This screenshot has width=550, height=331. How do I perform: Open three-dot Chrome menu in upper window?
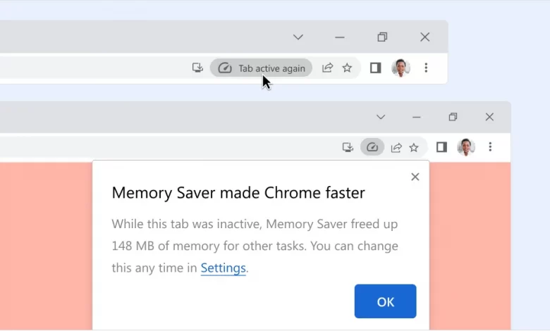coord(426,68)
